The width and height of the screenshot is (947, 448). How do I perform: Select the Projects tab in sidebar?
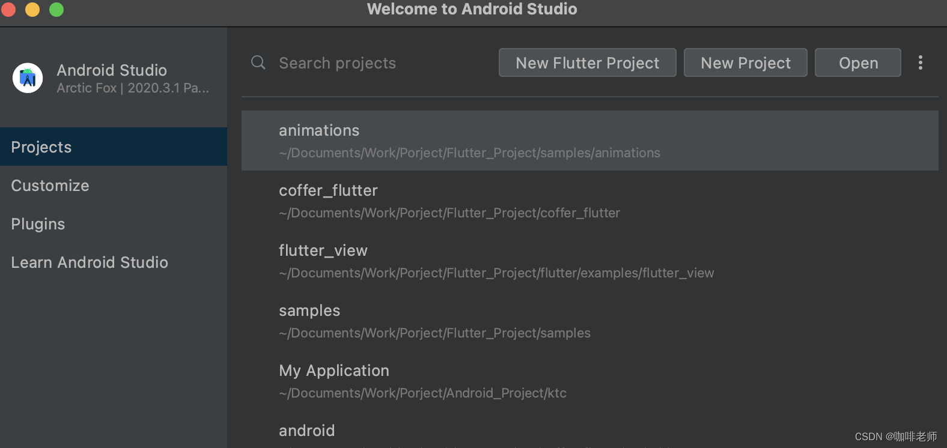[114, 147]
